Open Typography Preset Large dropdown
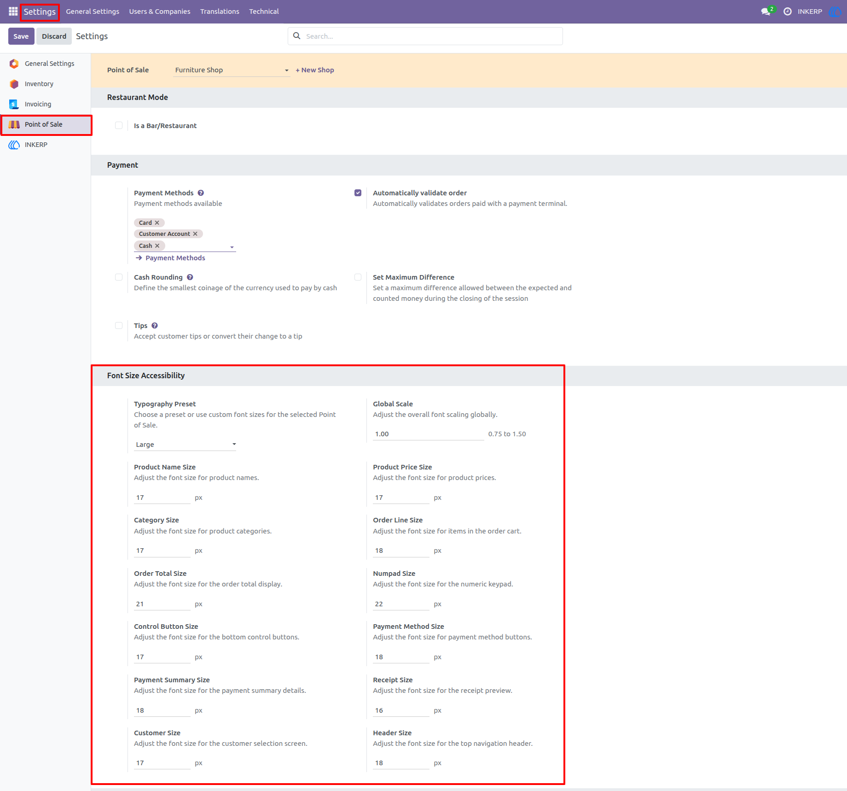Screen dimensions: 847x791 point(185,445)
